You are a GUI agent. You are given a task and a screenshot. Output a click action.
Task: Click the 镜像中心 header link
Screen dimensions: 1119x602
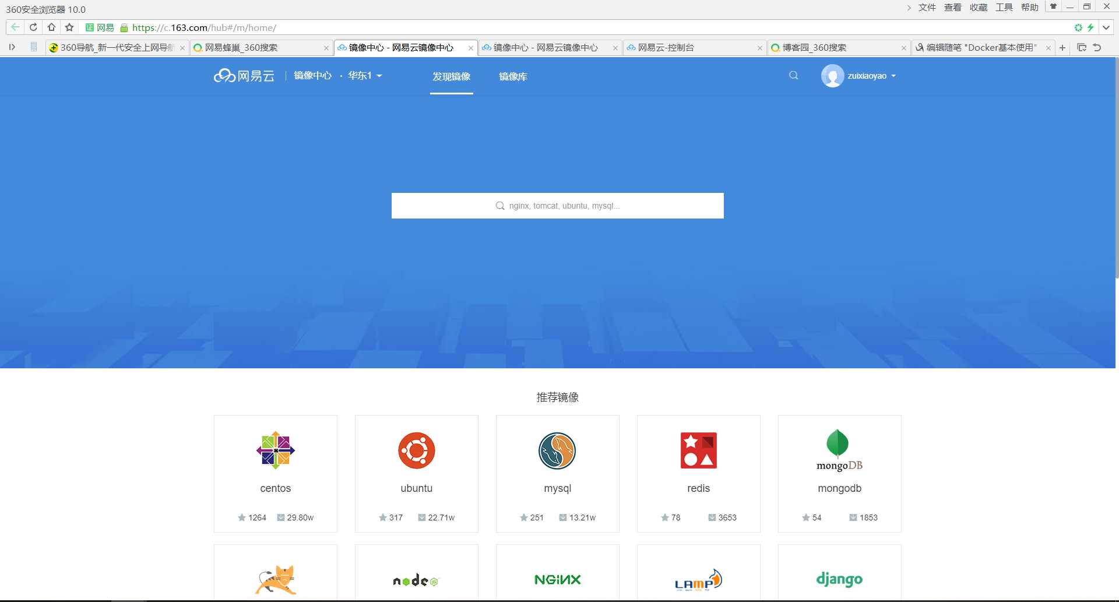(x=312, y=76)
